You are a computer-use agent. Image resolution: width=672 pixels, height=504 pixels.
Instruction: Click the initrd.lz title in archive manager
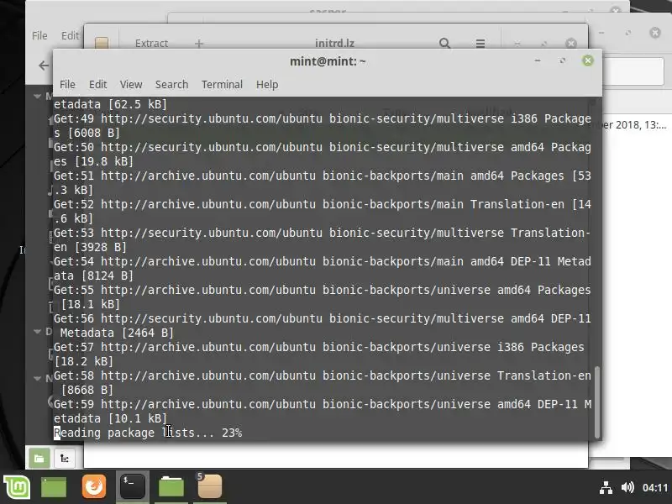pyautogui.click(x=334, y=44)
